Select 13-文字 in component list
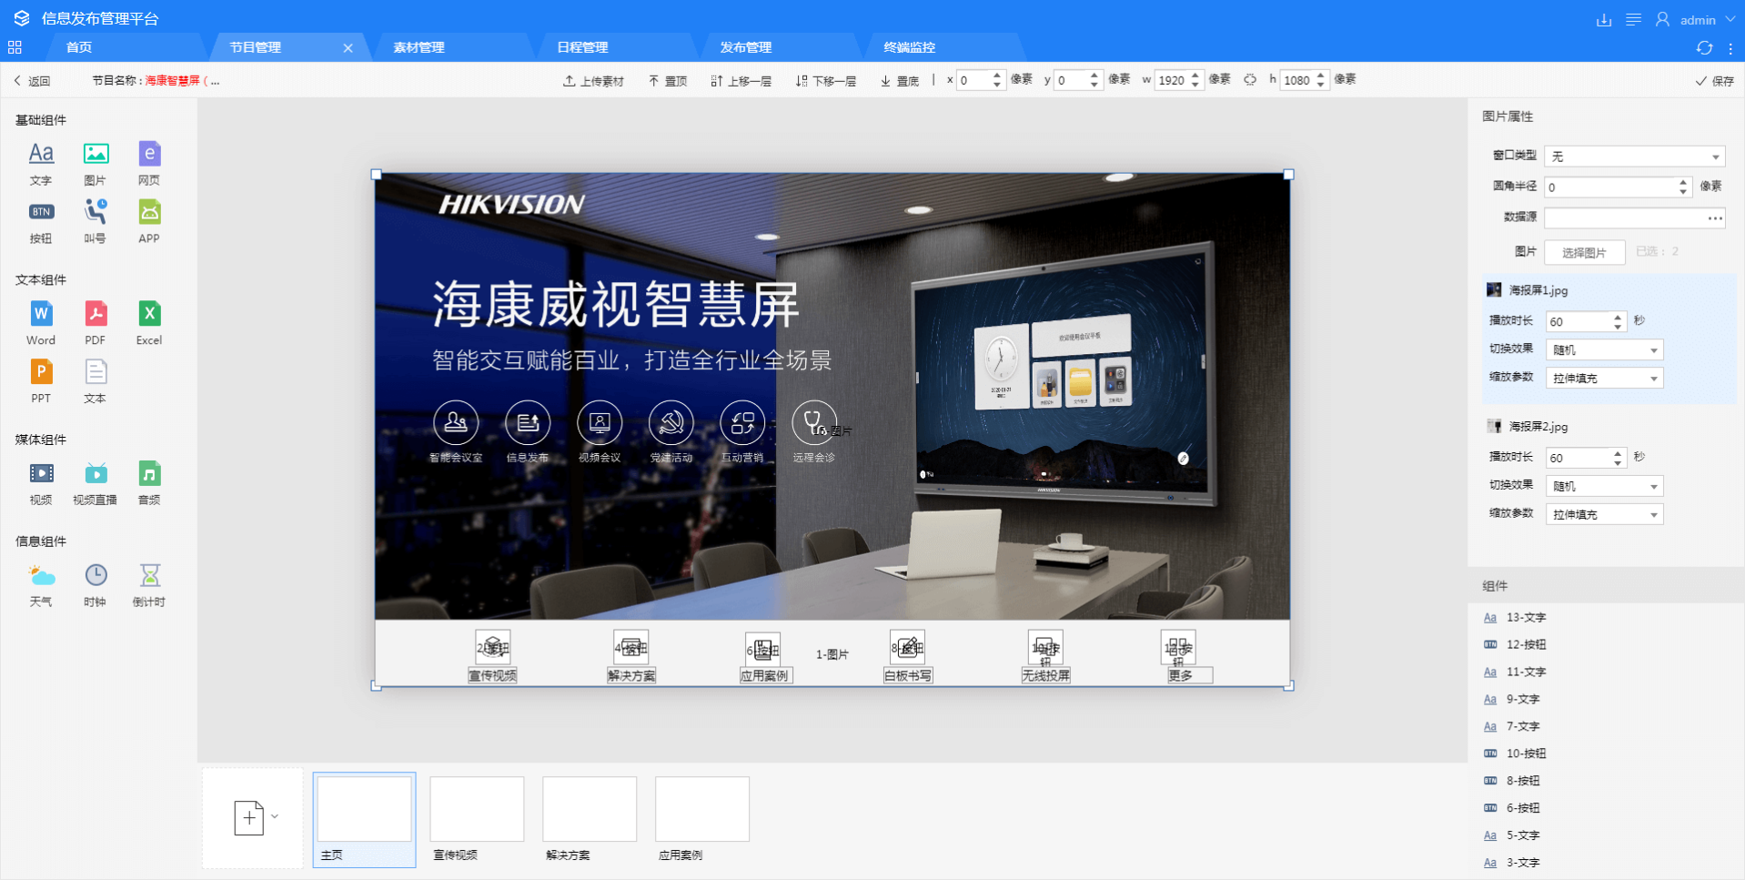The image size is (1745, 880). [x=1606, y=617]
